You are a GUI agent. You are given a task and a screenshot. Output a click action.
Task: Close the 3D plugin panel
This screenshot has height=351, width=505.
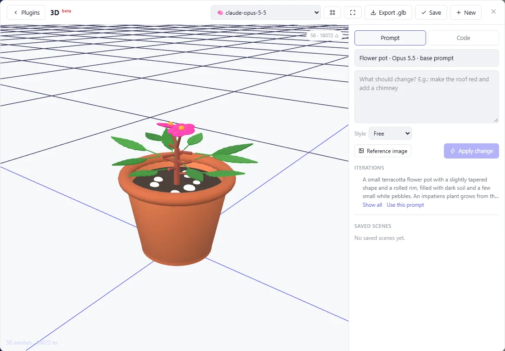[494, 11]
